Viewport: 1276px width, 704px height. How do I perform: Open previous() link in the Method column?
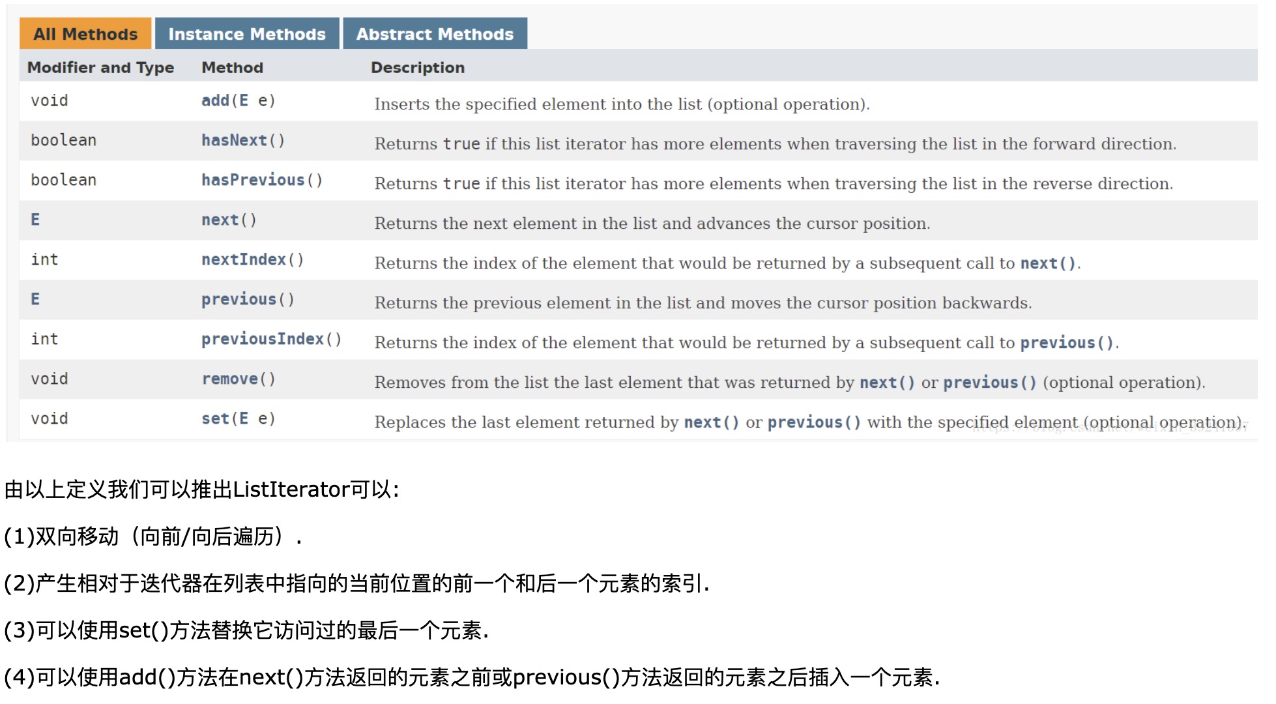(239, 300)
